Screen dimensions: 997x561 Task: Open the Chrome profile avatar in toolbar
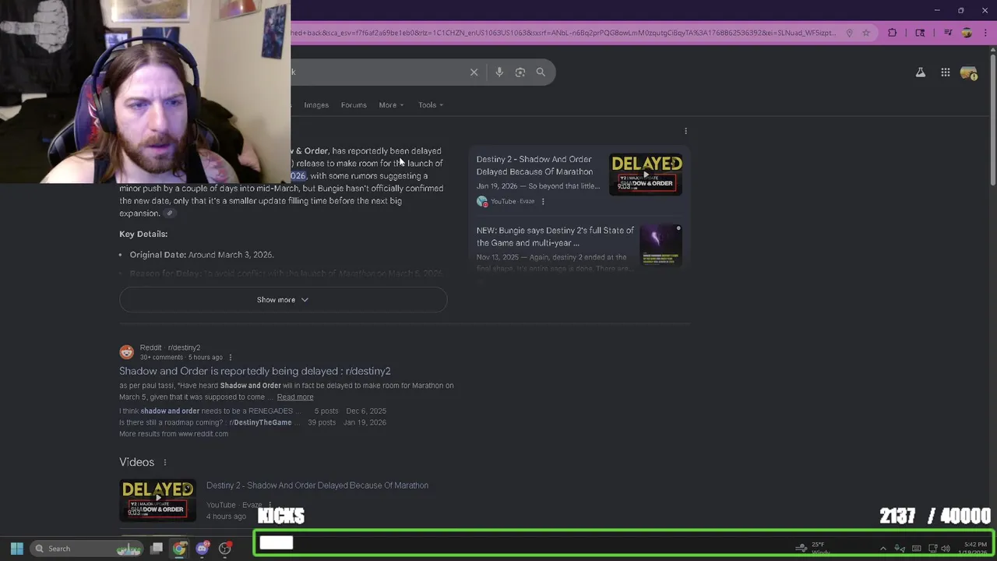967,33
